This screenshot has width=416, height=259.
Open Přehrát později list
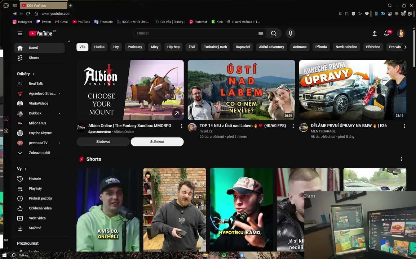click(39, 198)
